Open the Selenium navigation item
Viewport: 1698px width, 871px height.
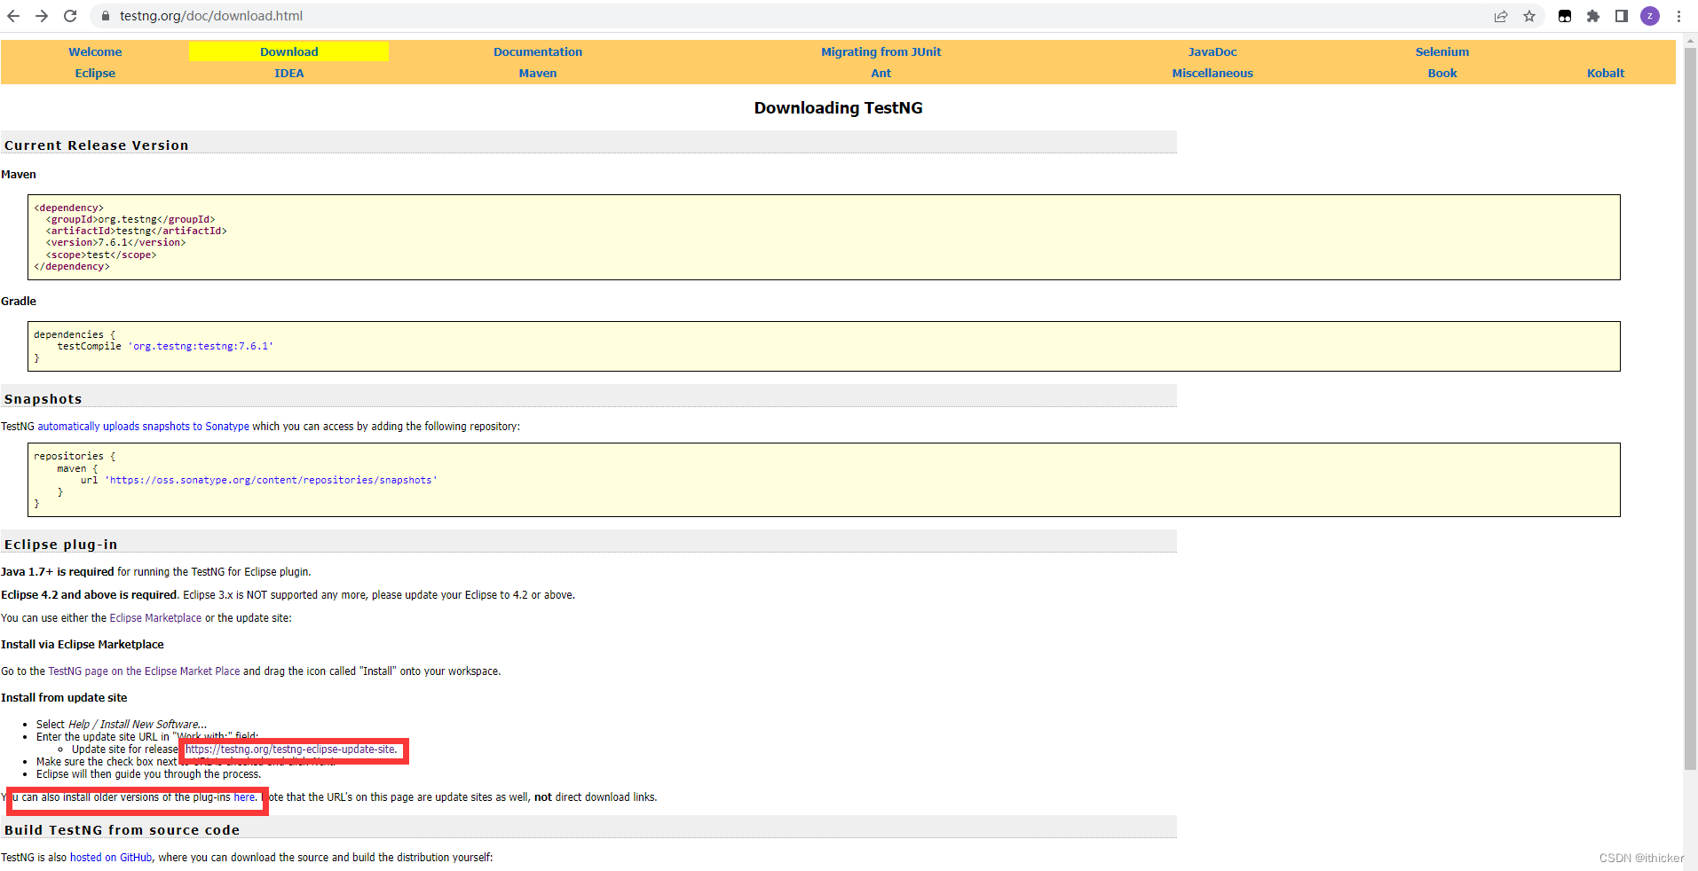coord(1441,51)
